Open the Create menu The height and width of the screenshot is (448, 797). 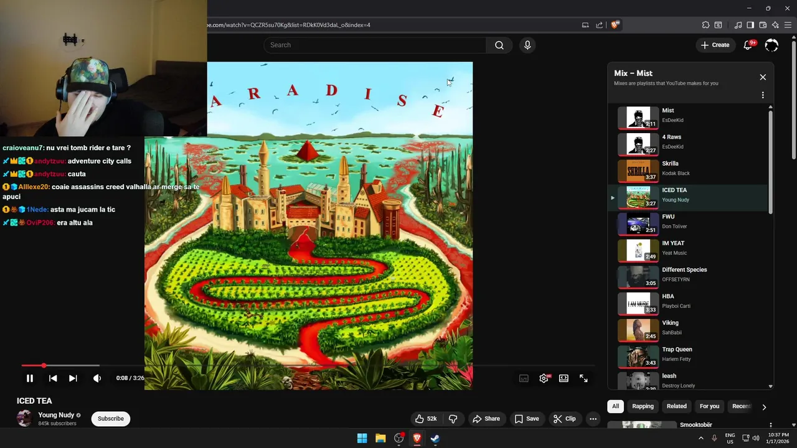click(x=715, y=45)
